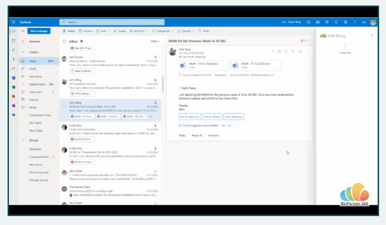Open toolbar more options ellipsis
The width and height of the screenshot is (386, 225).
point(216,31)
